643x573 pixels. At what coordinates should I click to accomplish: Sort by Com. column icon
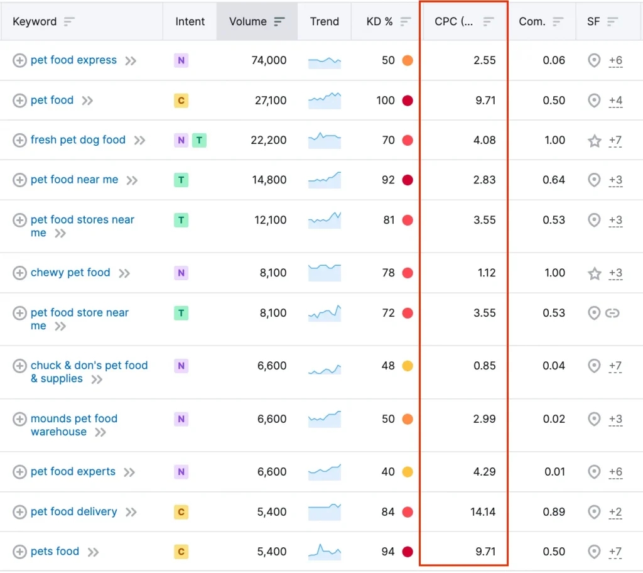click(x=558, y=21)
